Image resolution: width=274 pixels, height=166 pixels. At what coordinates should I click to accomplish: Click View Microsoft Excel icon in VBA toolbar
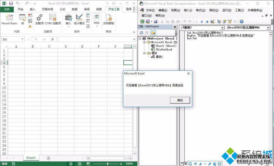[142, 22]
